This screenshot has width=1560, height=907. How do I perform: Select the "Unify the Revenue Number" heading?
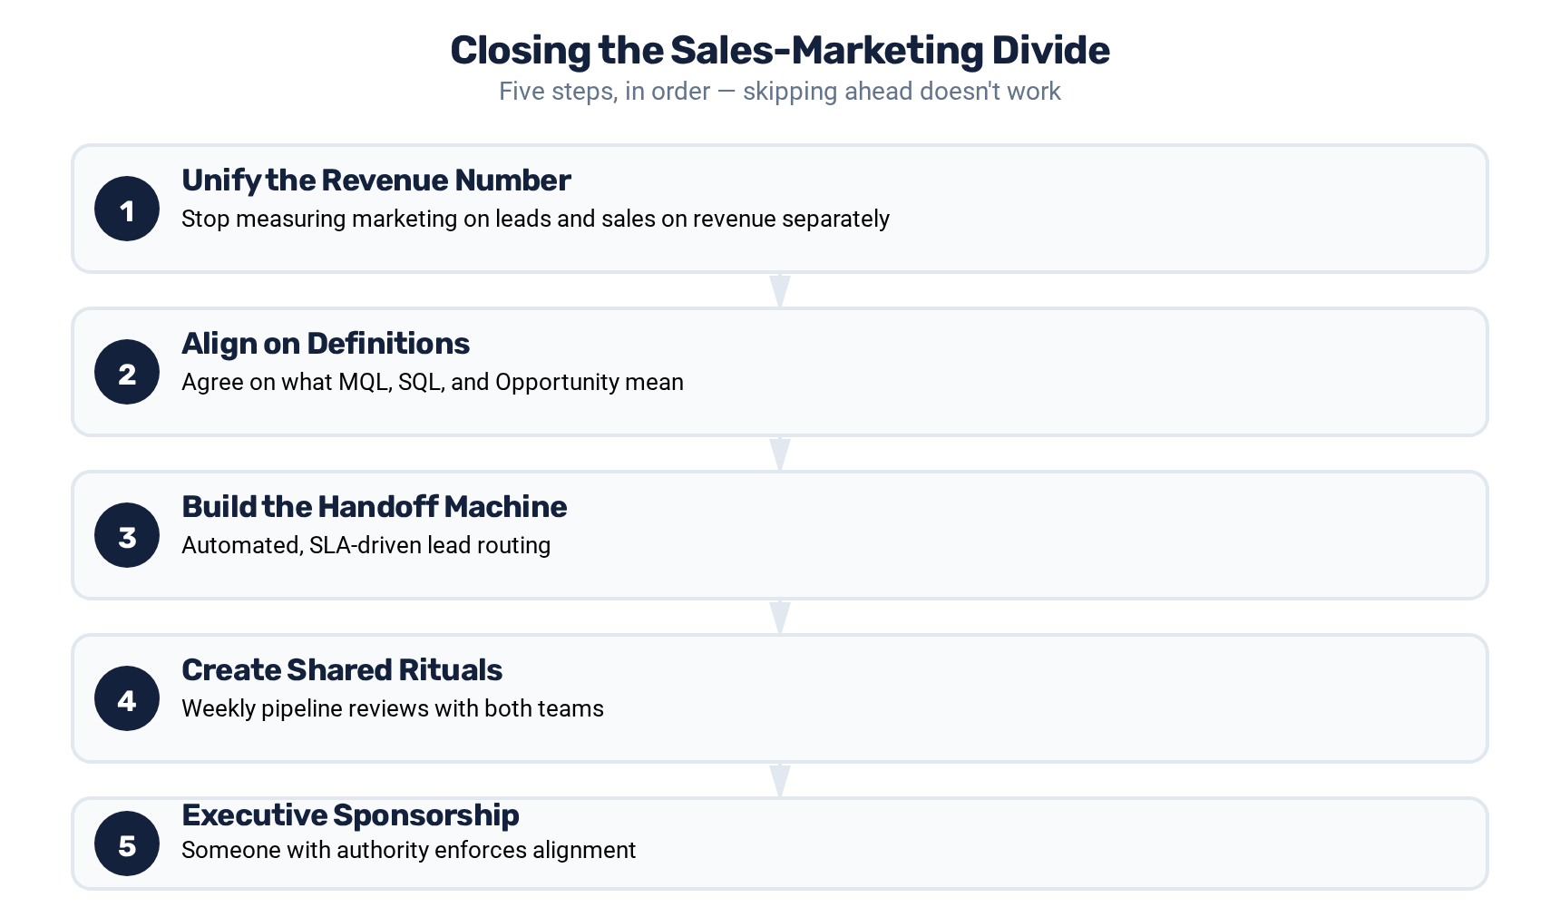376,180
